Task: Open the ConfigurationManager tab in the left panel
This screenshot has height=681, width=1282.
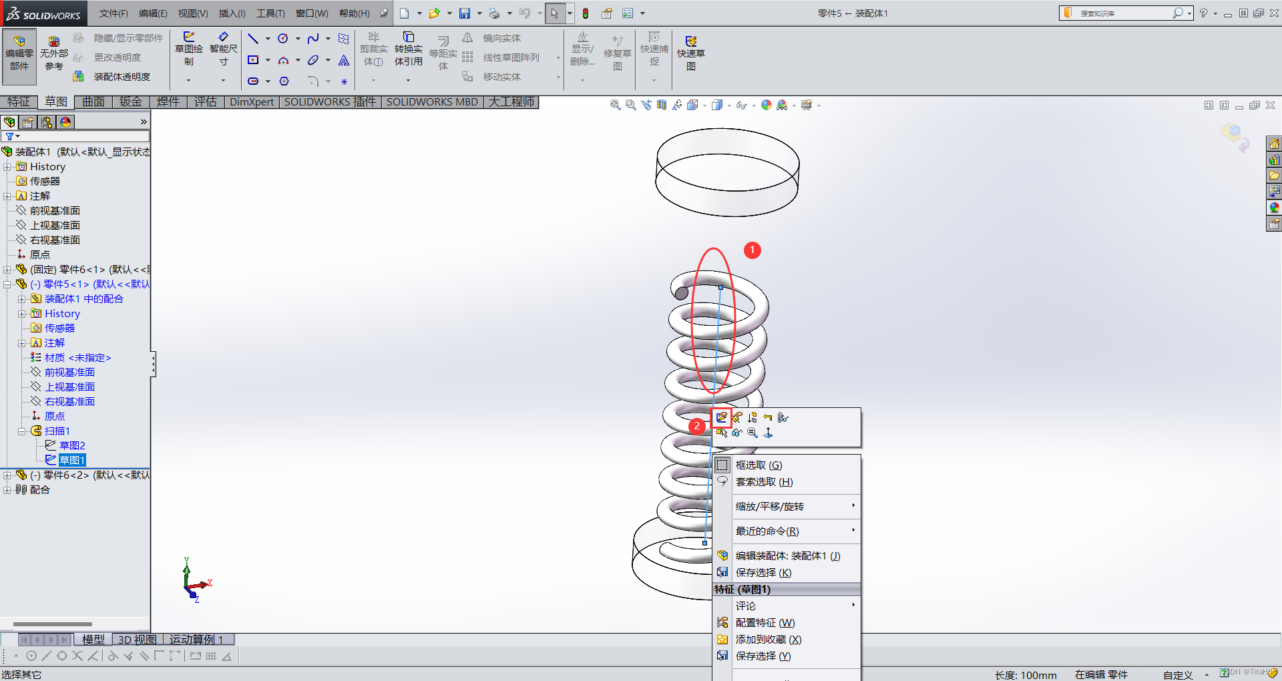Action: (46, 122)
